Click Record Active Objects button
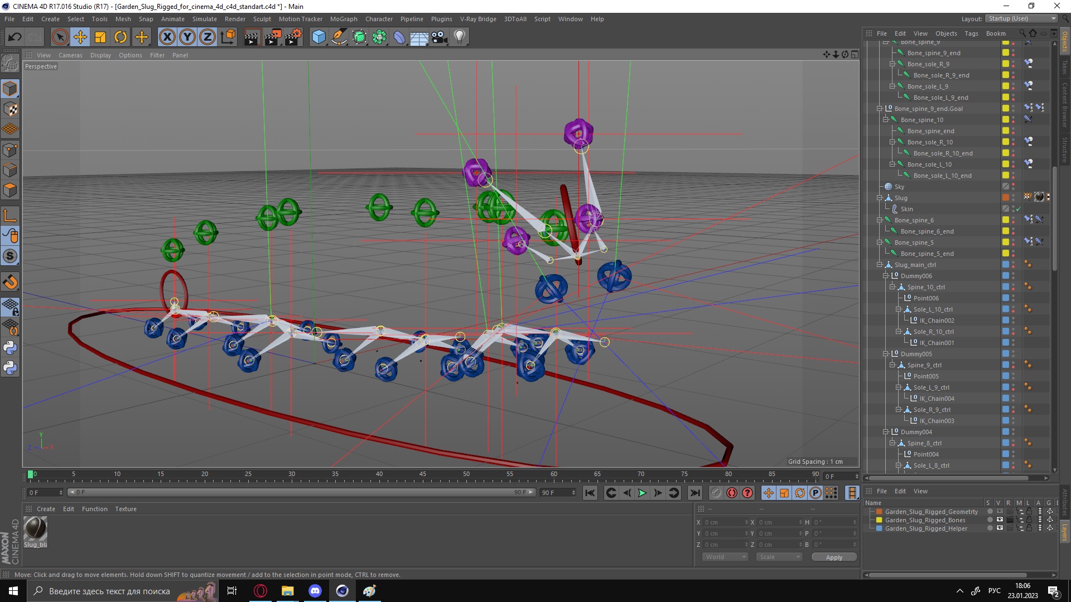The image size is (1071, 602). pos(716,493)
